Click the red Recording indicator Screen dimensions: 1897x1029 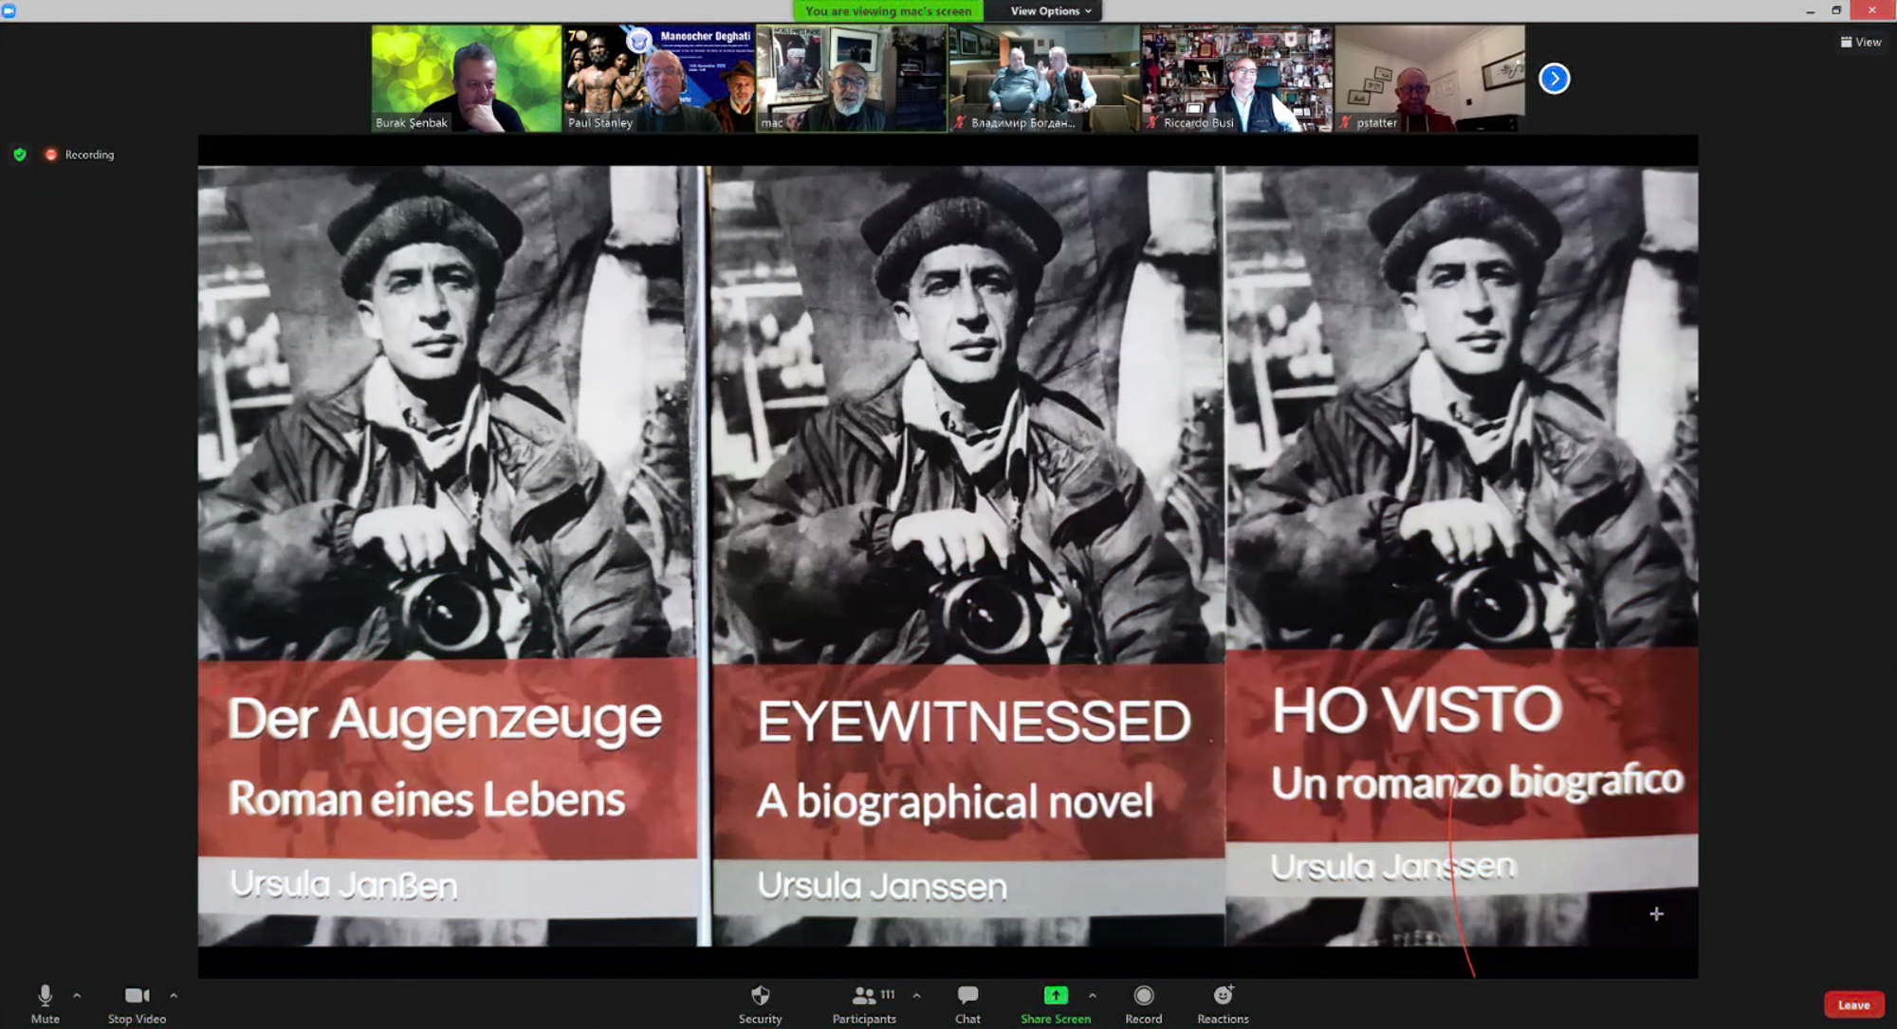[x=81, y=155]
